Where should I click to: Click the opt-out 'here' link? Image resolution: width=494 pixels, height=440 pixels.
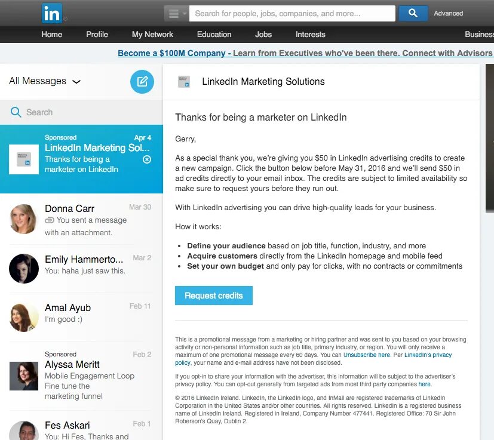click(x=424, y=384)
